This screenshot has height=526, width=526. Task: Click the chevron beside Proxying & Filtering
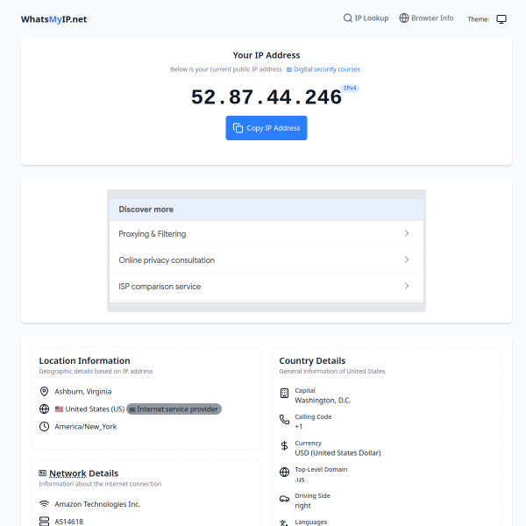click(407, 233)
